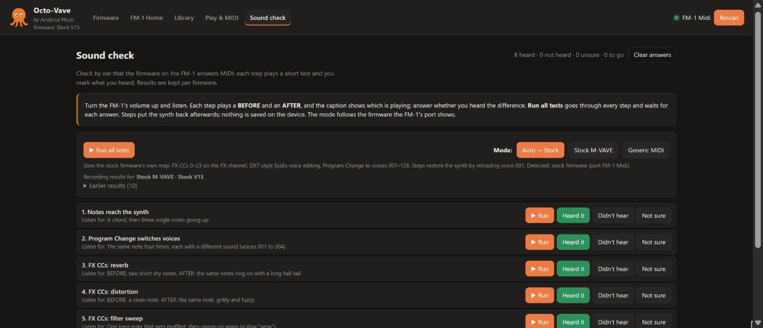Screen dimensions: 763x328
Task: Click the Rescan button
Action: [728, 18]
